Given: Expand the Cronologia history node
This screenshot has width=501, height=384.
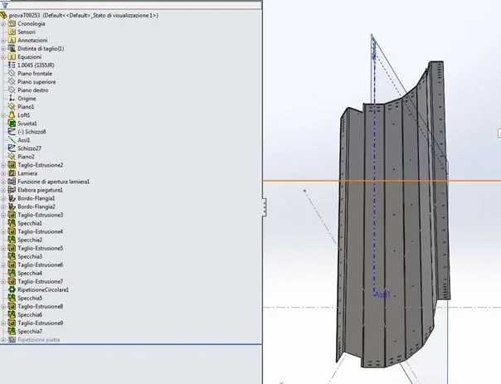Looking at the screenshot, I should (3, 24).
